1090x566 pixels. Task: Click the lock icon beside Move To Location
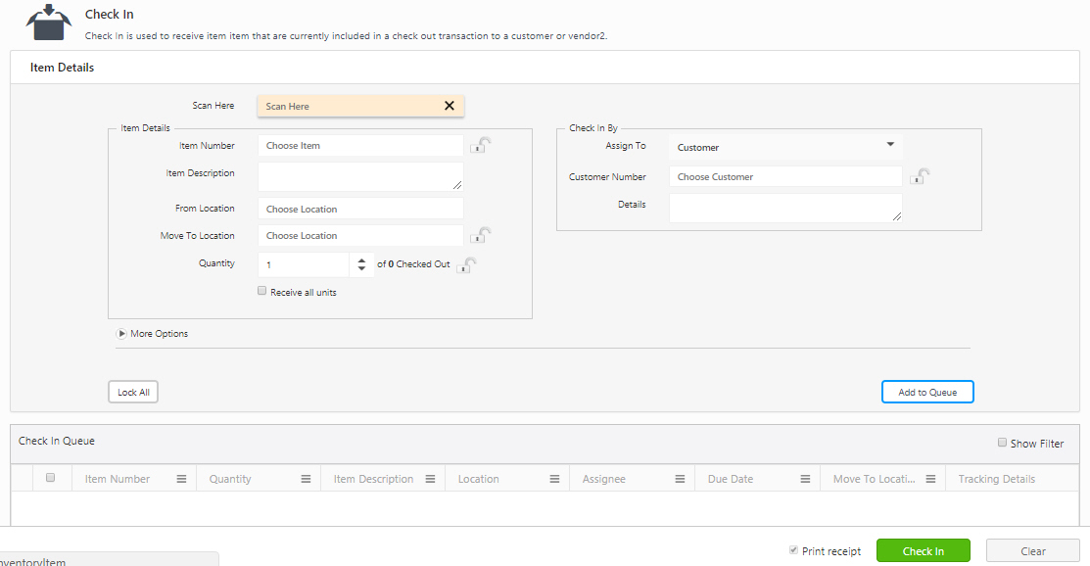[x=480, y=236]
